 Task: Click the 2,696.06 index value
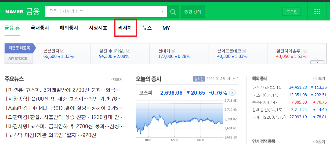[171, 93]
